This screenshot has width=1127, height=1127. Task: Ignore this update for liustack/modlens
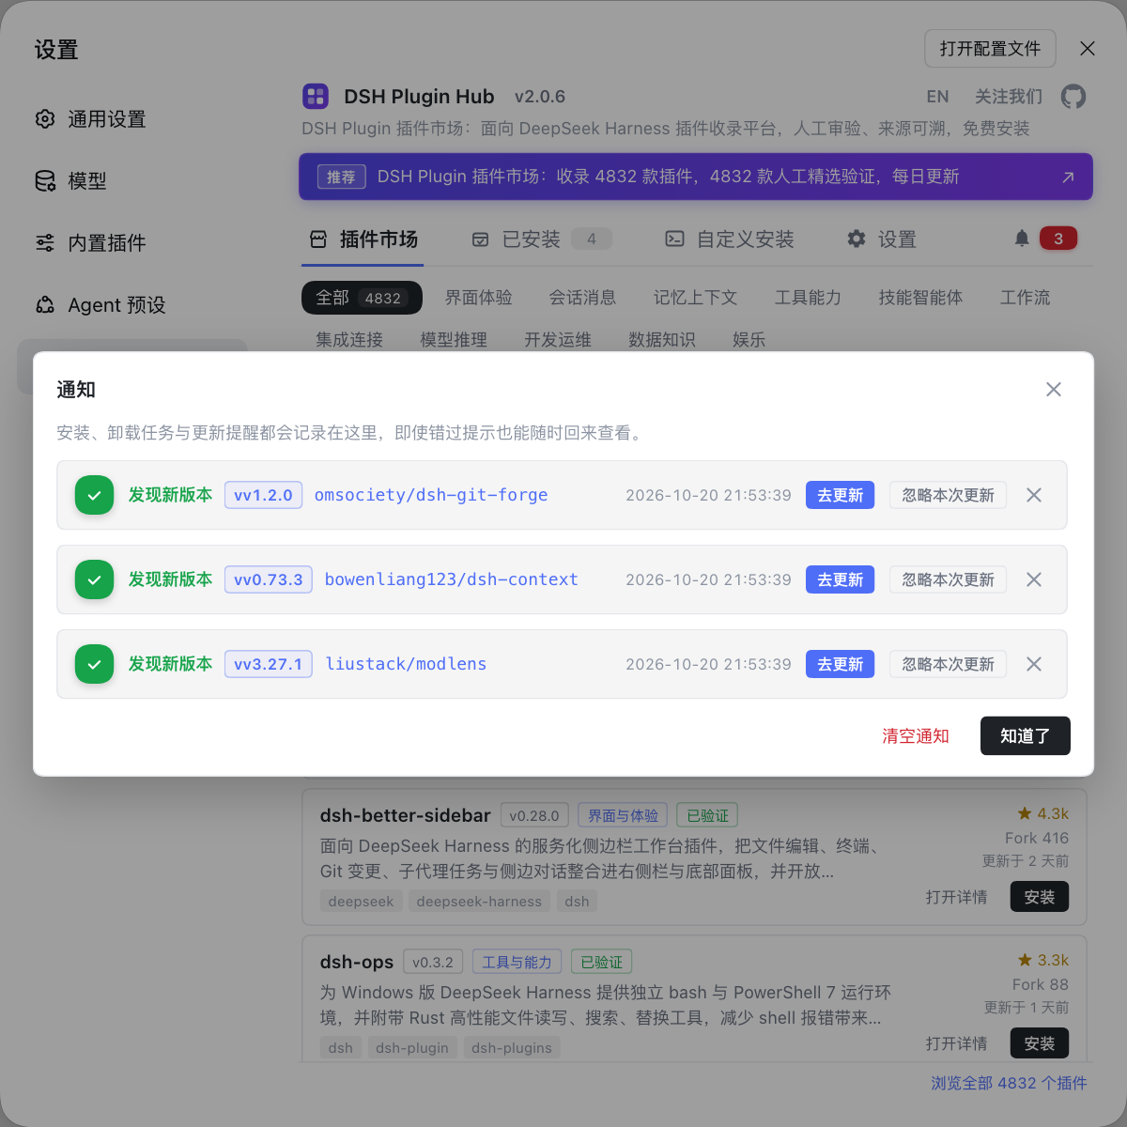[x=948, y=664]
